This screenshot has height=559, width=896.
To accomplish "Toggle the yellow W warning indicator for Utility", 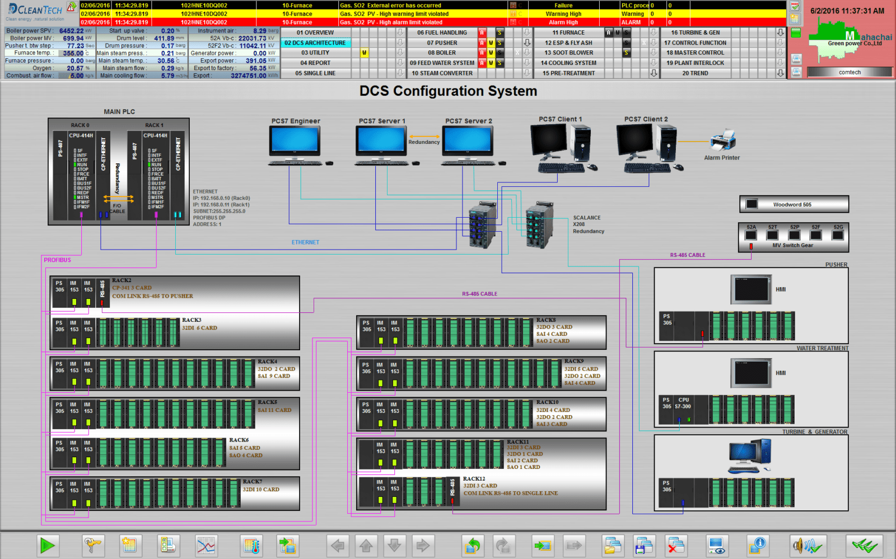I will pyautogui.click(x=364, y=53).
